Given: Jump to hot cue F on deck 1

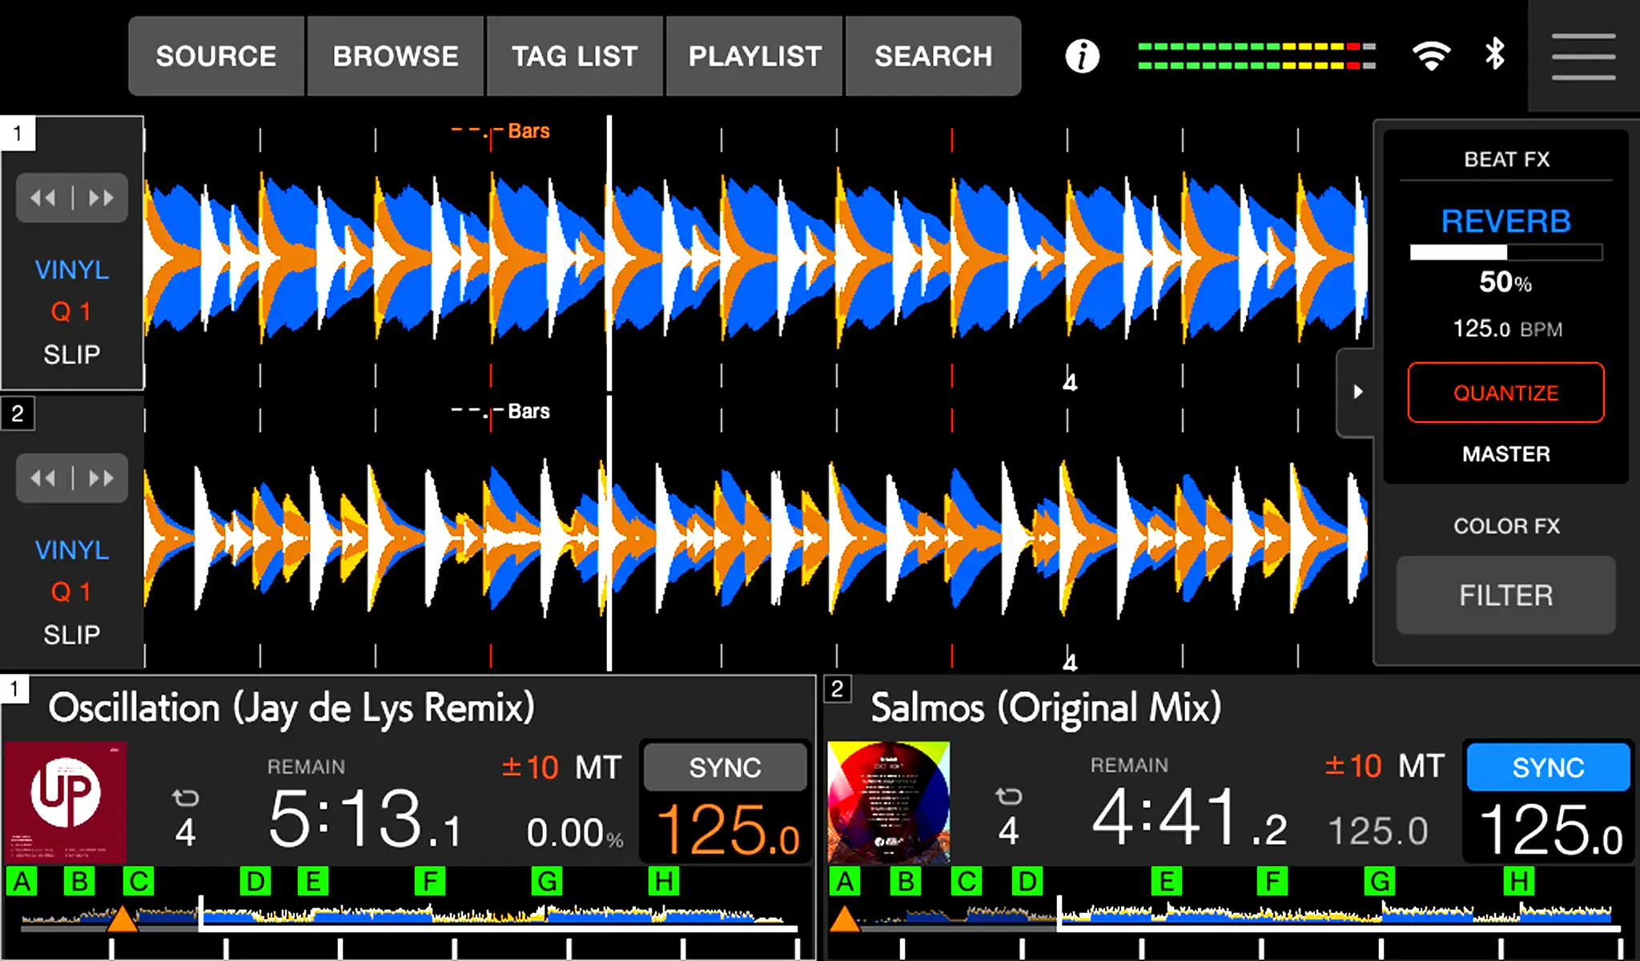Looking at the screenshot, I should pos(430,882).
